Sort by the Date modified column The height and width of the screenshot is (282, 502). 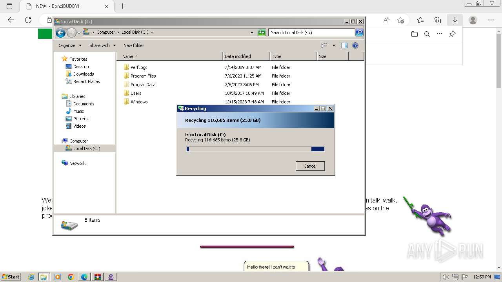246,56
